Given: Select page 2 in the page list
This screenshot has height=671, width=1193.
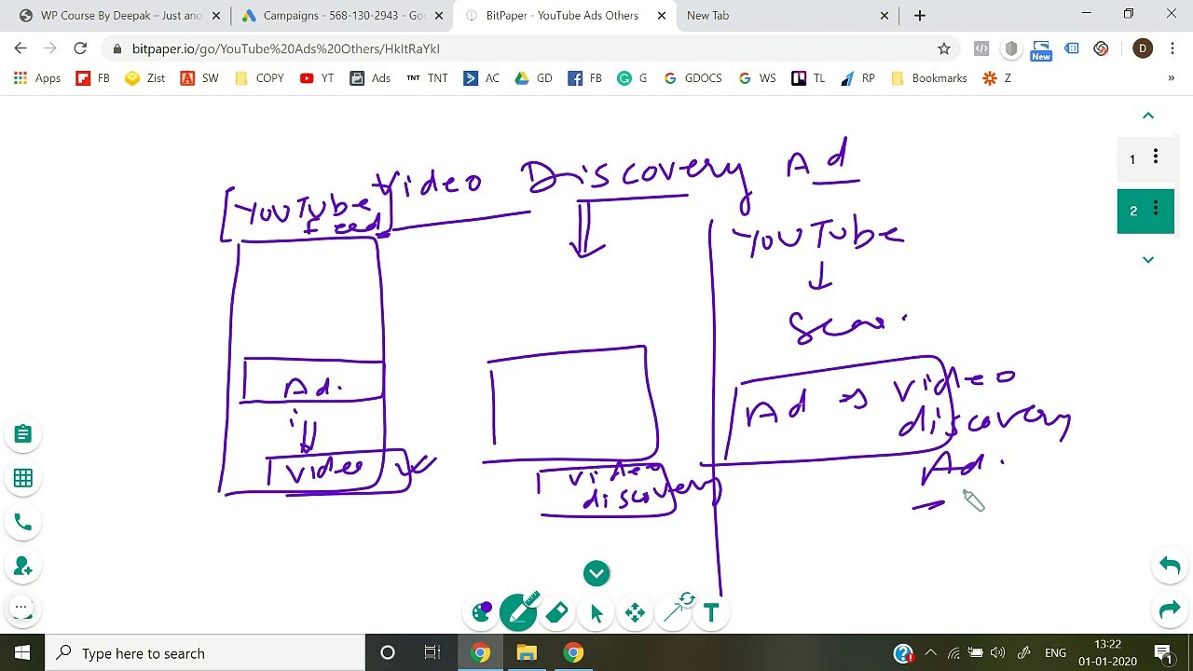Looking at the screenshot, I should 1145,211.
